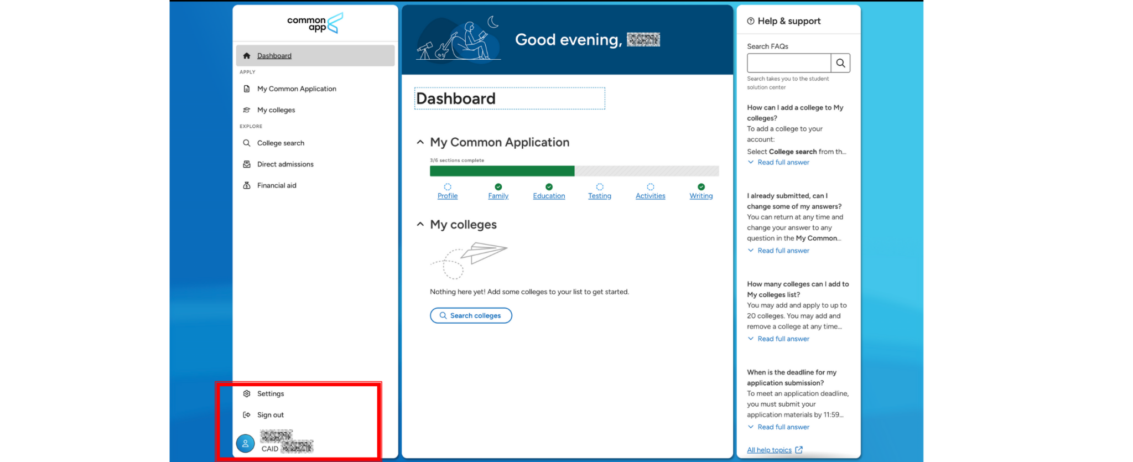This screenshot has width=1133, height=462.
Task: Click the My Common Application document icon
Action: click(x=247, y=89)
